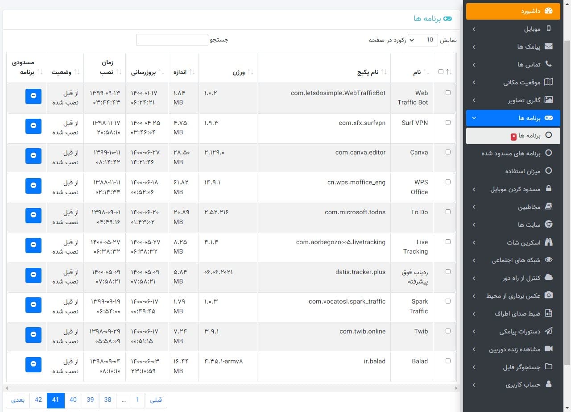Expand the حساب کاربری sidebar menu
This screenshot has height=412, width=571.
pyautogui.click(x=512, y=384)
